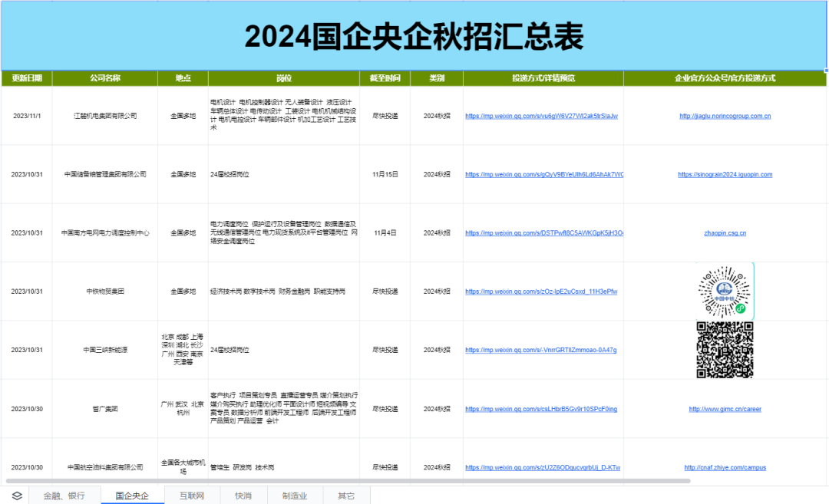Screen dimensions: 829x504
Task: Click the 截至时间 column header
Action: pos(385,78)
